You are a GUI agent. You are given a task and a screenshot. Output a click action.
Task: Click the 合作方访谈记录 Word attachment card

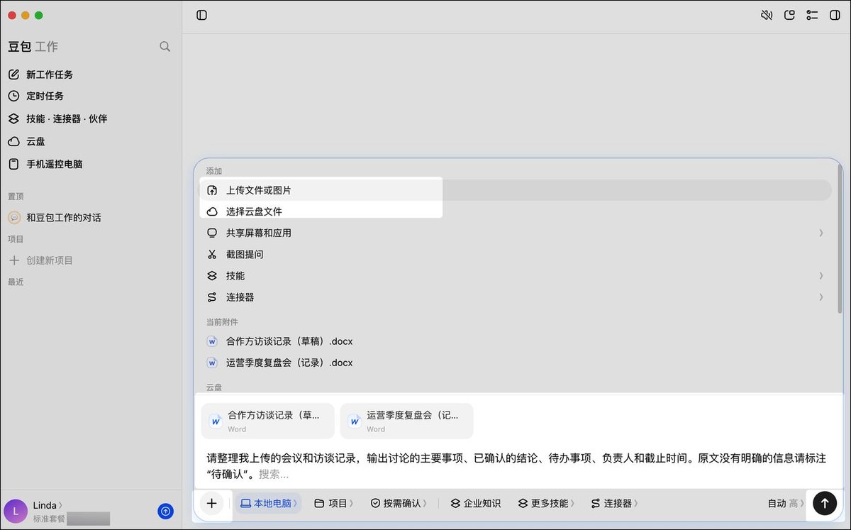[267, 421]
